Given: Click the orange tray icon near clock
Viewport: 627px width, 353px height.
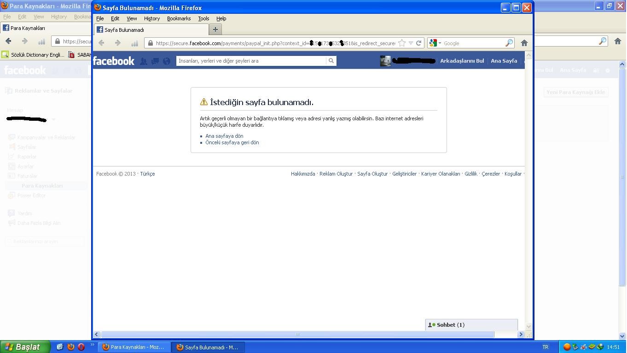Looking at the screenshot, I should (567, 347).
